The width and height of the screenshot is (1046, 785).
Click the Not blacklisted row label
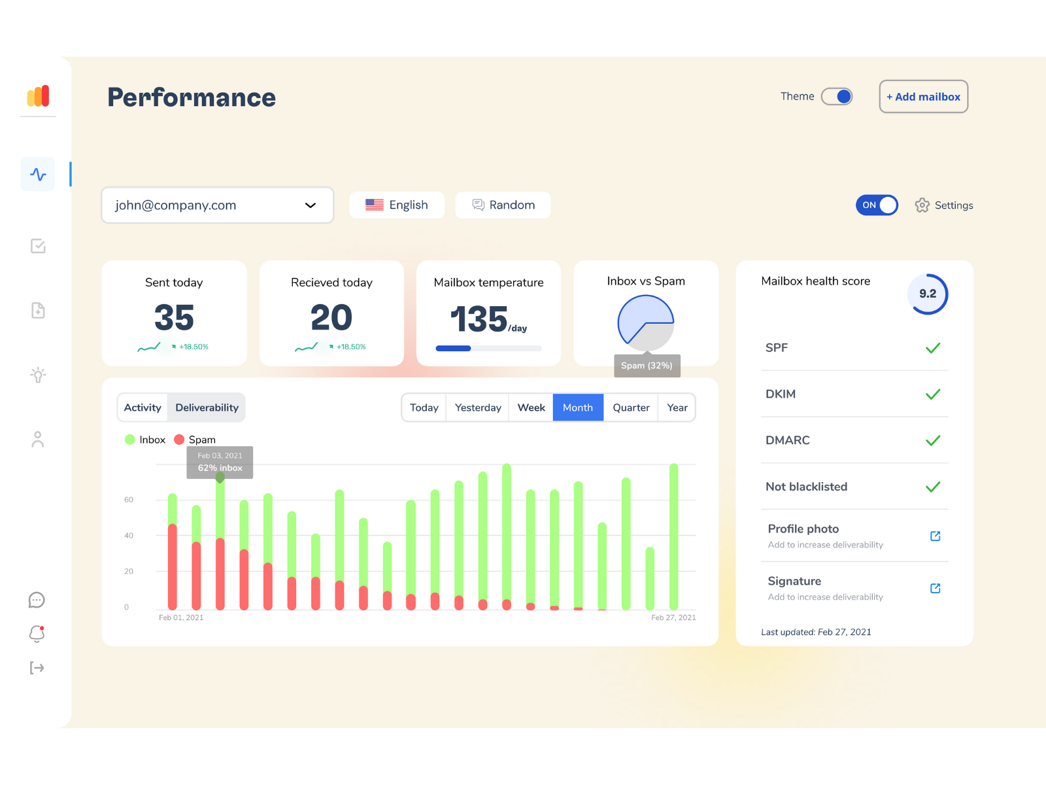[x=806, y=487]
